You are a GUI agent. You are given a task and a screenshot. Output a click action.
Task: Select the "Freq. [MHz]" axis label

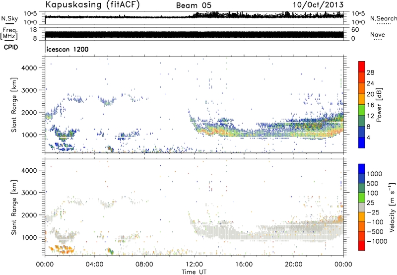click(x=9, y=34)
